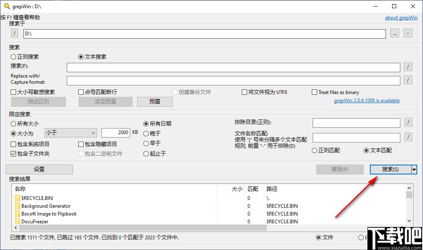This screenshot has height=250, width=423.
Task: Click the slash button beside 文件名称匹配 field
Action: coord(409,137)
